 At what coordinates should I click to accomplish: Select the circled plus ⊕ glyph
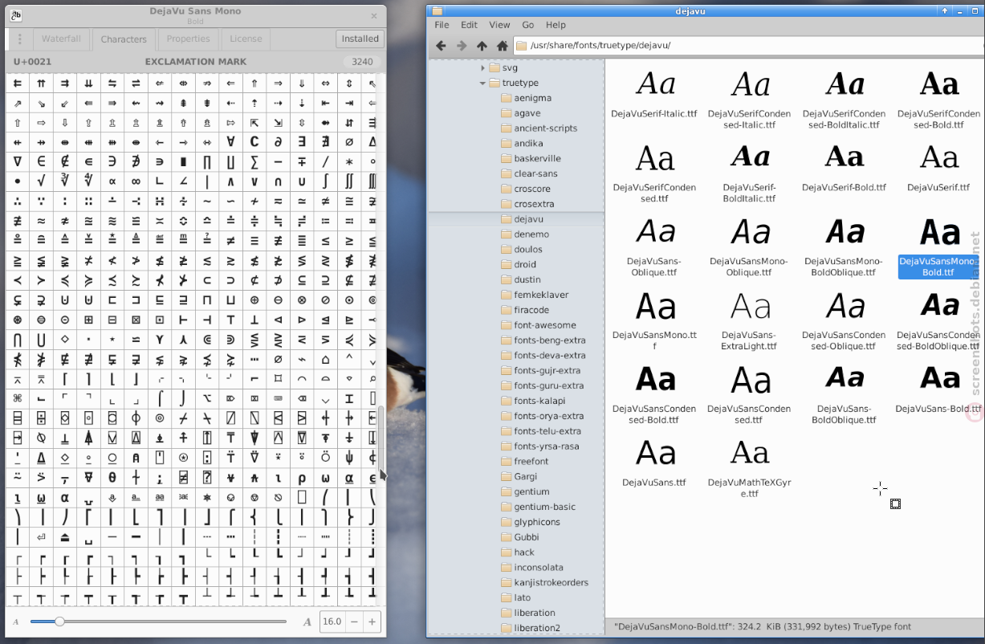point(254,300)
